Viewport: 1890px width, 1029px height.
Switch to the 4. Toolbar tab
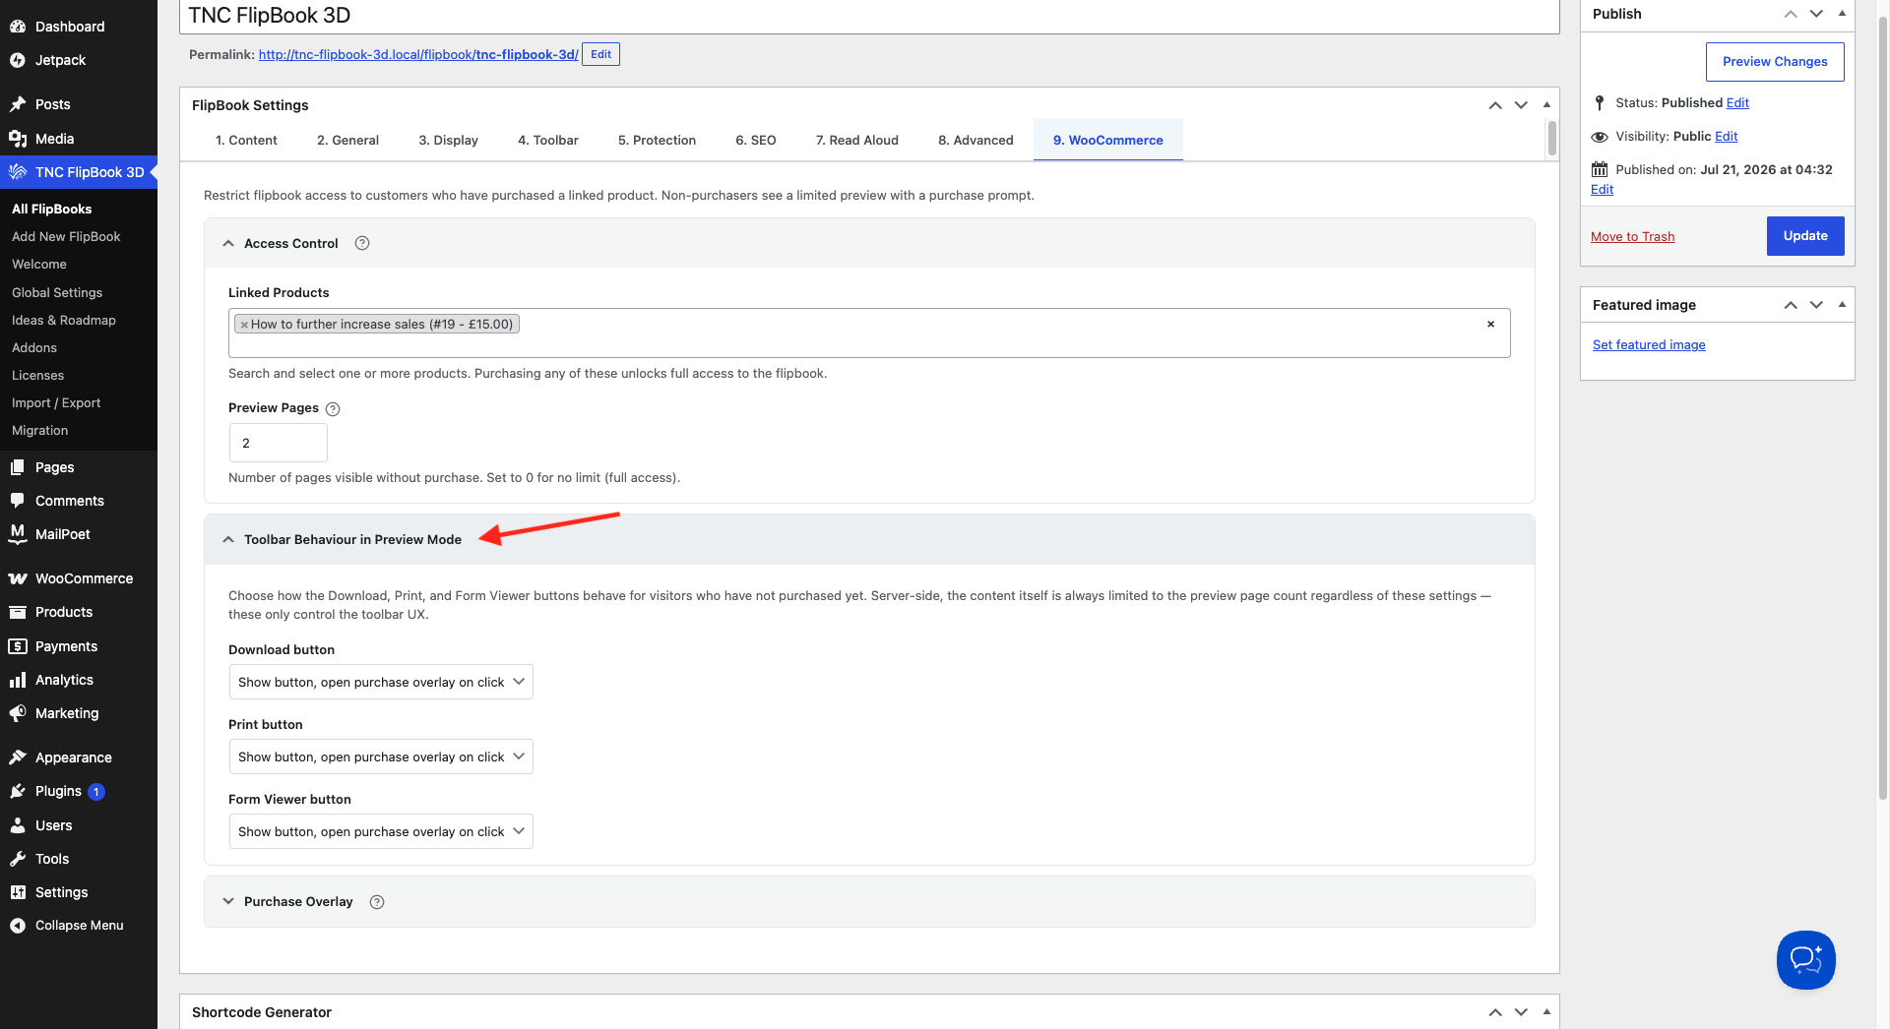click(548, 140)
